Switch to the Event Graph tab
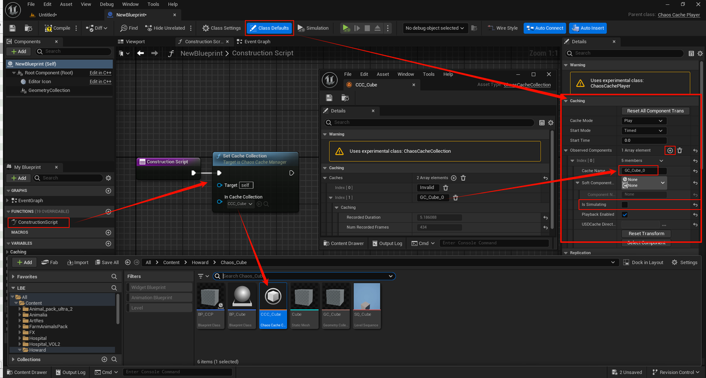The height and width of the screenshot is (378, 706). pos(253,41)
